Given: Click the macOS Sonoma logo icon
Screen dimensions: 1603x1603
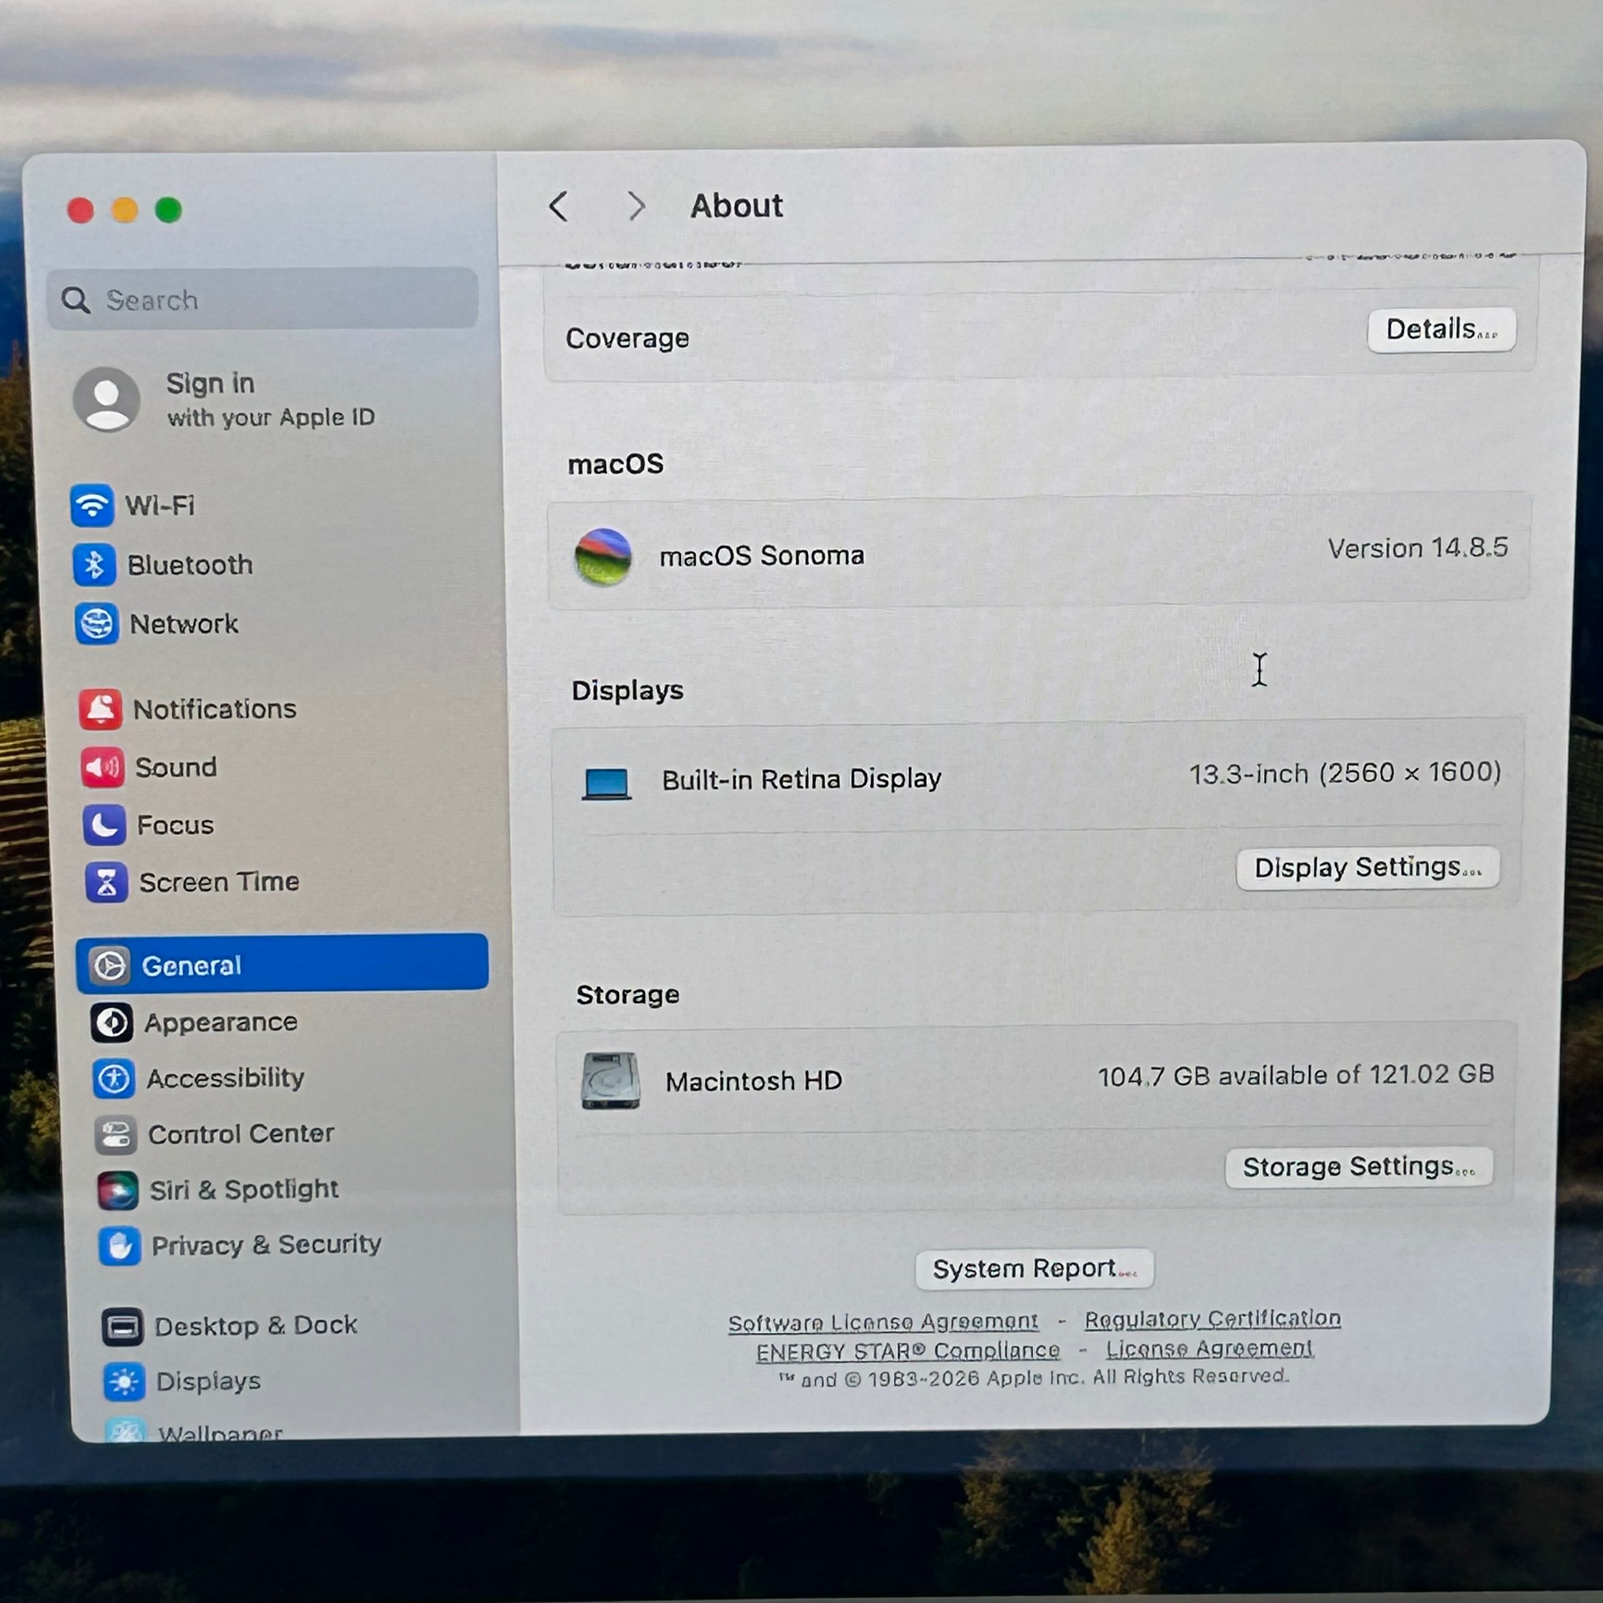Looking at the screenshot, I should click(x=603, y=557).
